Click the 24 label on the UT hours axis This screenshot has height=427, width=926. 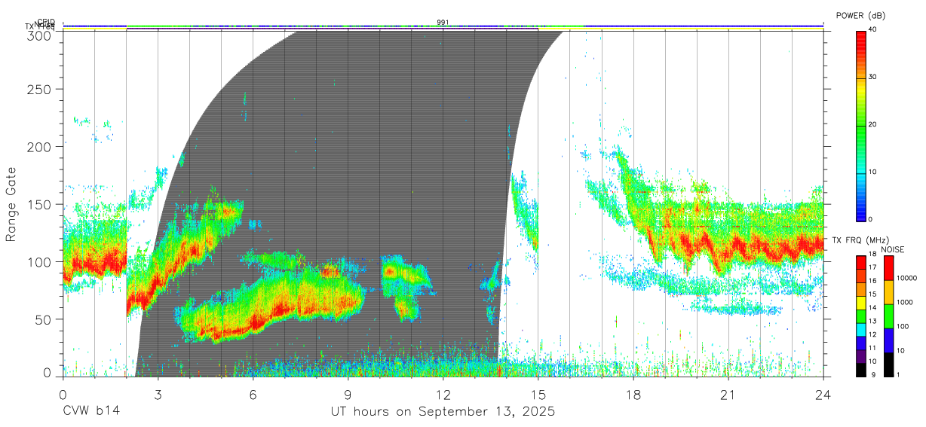(x=823, y=394)
